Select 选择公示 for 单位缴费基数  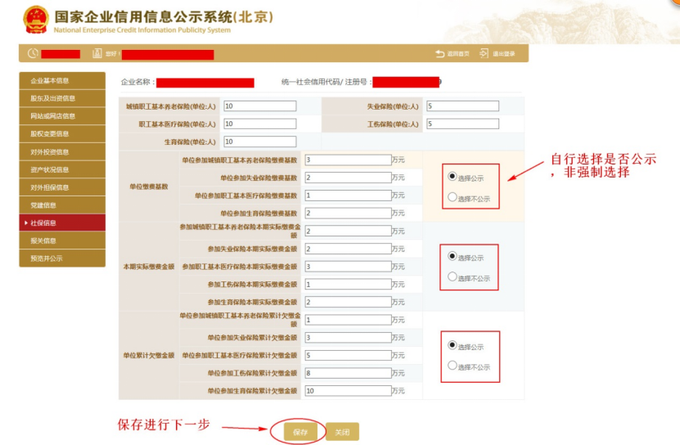(453, 176)
